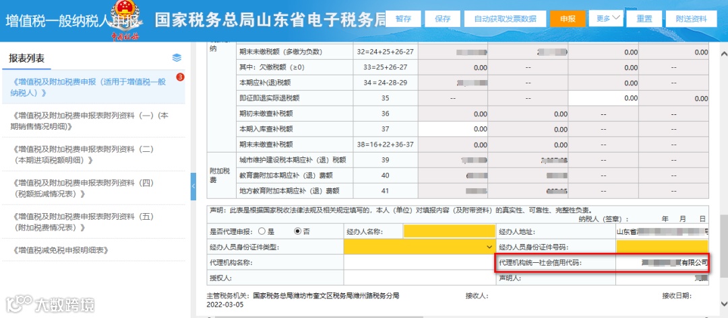
Task: Click the formula cell 38=16+22+36-37
Action: pyautogui.click(x=385, y=145)
